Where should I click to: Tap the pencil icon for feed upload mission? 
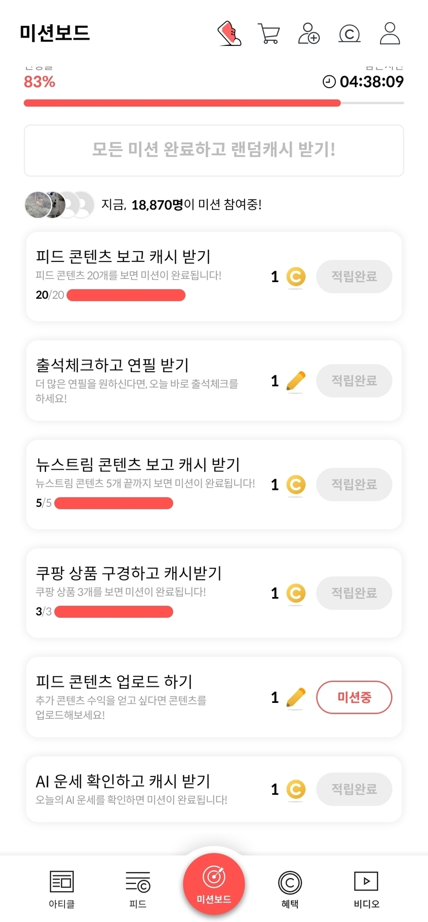296,698
